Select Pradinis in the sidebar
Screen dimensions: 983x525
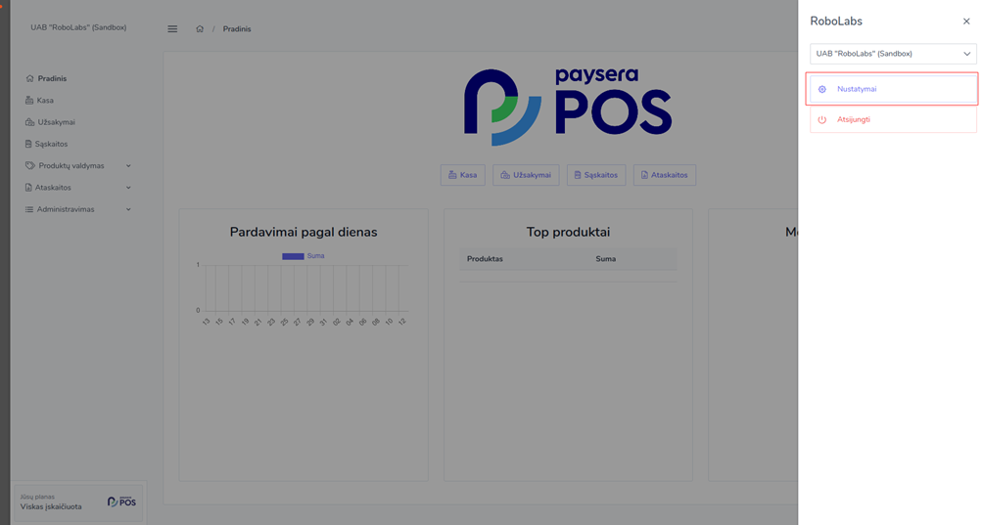(52, 79)
